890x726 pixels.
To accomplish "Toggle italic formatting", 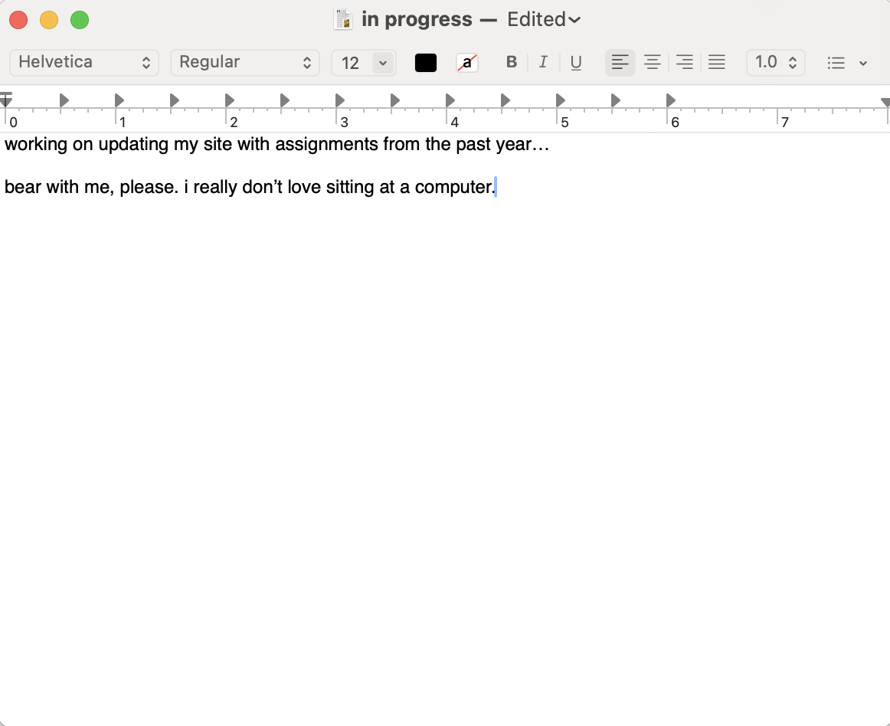I will pyautogui.click(x=543, y=62).
